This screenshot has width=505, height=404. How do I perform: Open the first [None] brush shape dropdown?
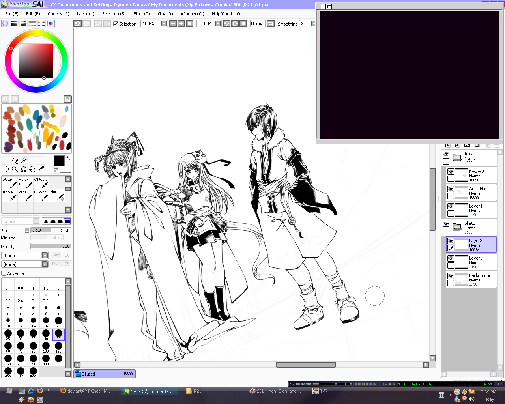[x=45, y=256]
